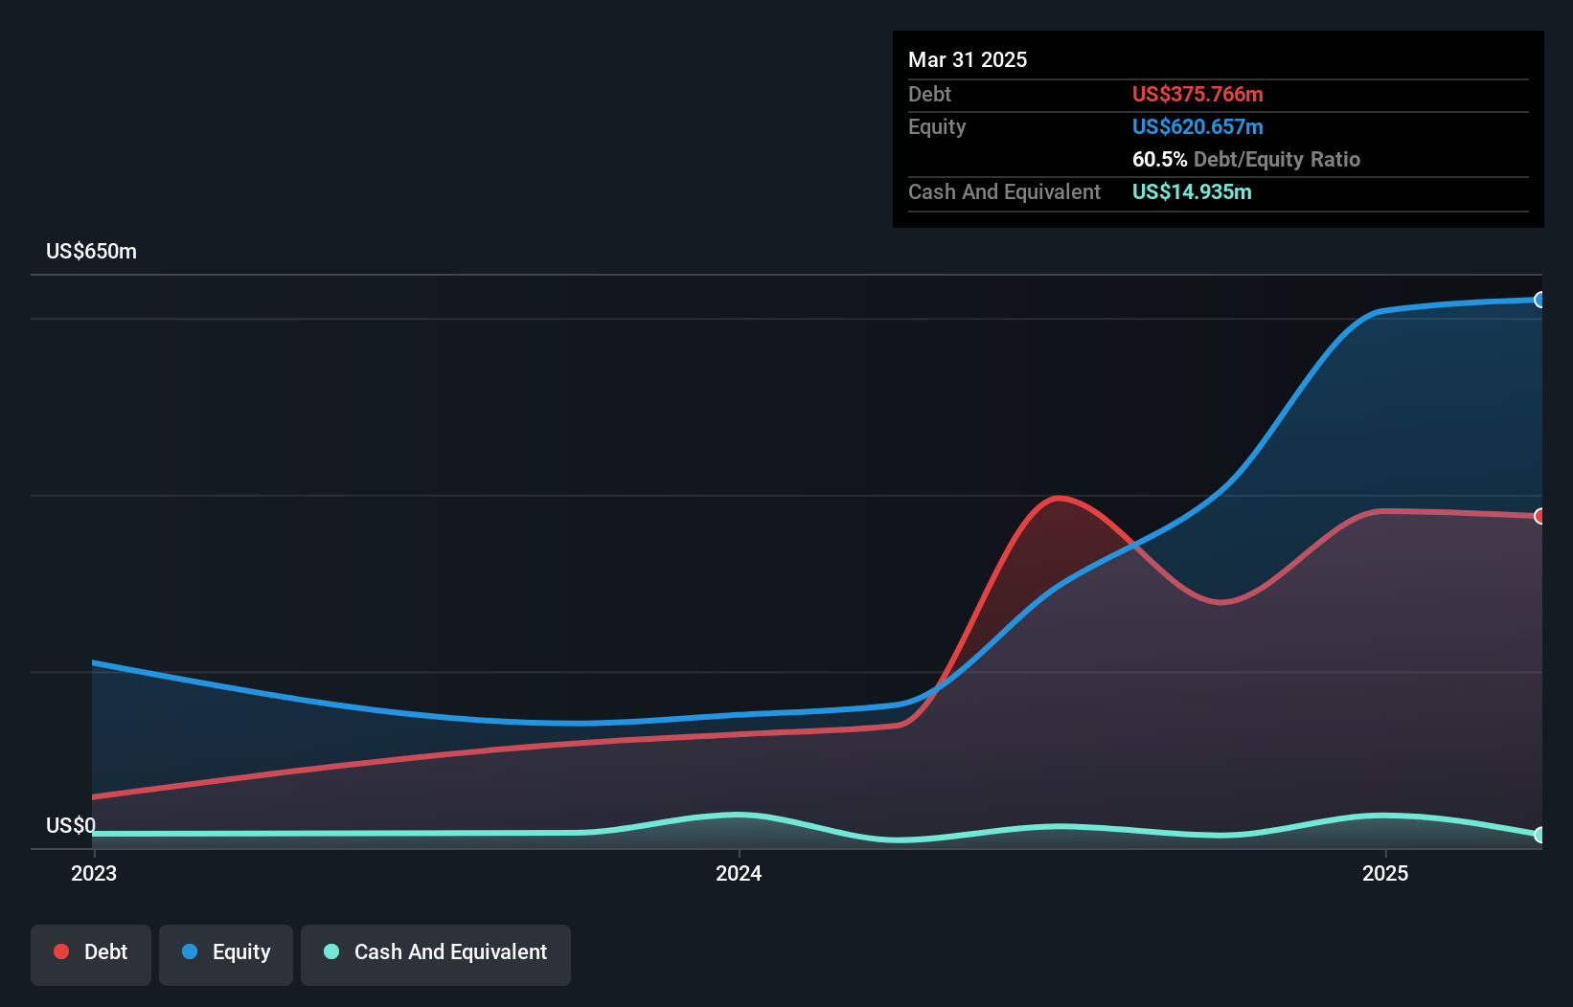Open details on the Debt/Equity Ratio row
The width and height of the screenshot is (1573, 1007).
(x=1245, y=159)
